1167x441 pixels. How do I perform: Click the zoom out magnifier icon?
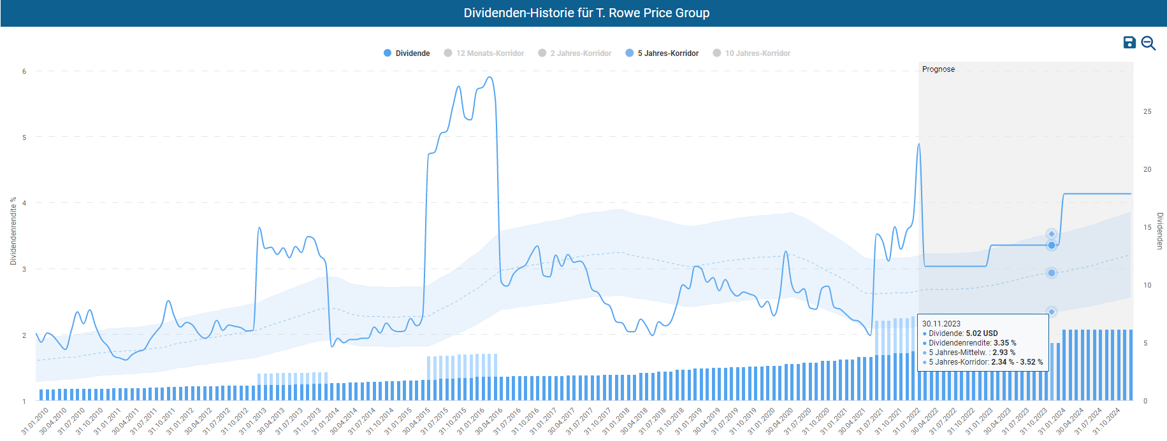tap(1149, 43)
